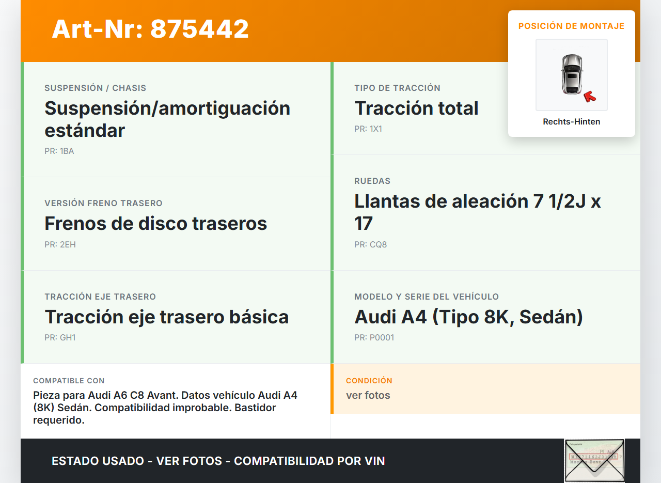Click the PR: P0001 code
The width and height of the screenshot is (661, 483).
click(374, 338)
